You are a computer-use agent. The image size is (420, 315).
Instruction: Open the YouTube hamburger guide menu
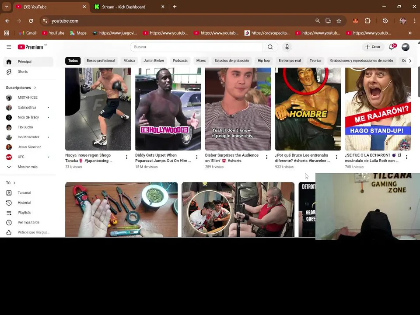[x=9, y=47]
